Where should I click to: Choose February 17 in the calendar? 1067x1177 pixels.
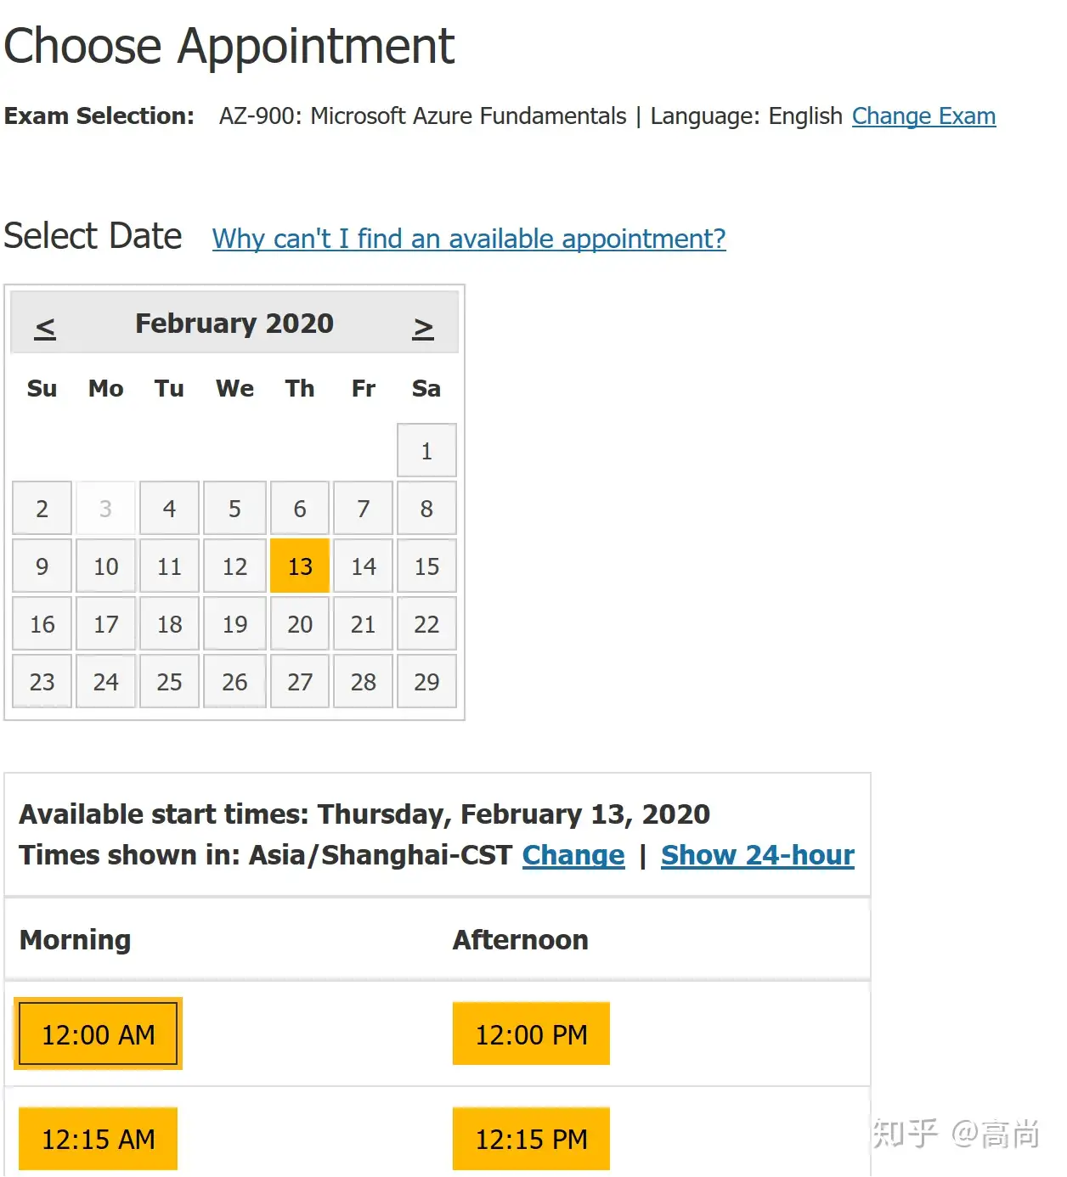tap(106, 624)
